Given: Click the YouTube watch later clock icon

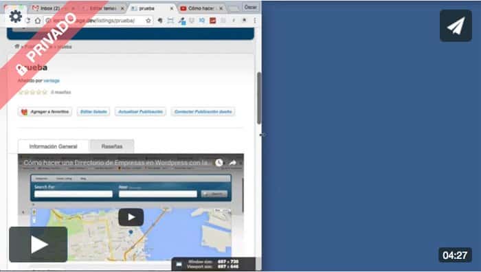Looking at the screenshot, I should [219, 163].
